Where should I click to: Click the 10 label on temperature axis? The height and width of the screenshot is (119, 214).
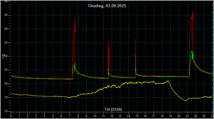click(x=6, y=111)
